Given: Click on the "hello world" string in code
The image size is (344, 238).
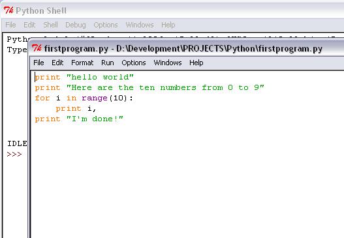Looking at the screenshot, I should click(100, 77).
